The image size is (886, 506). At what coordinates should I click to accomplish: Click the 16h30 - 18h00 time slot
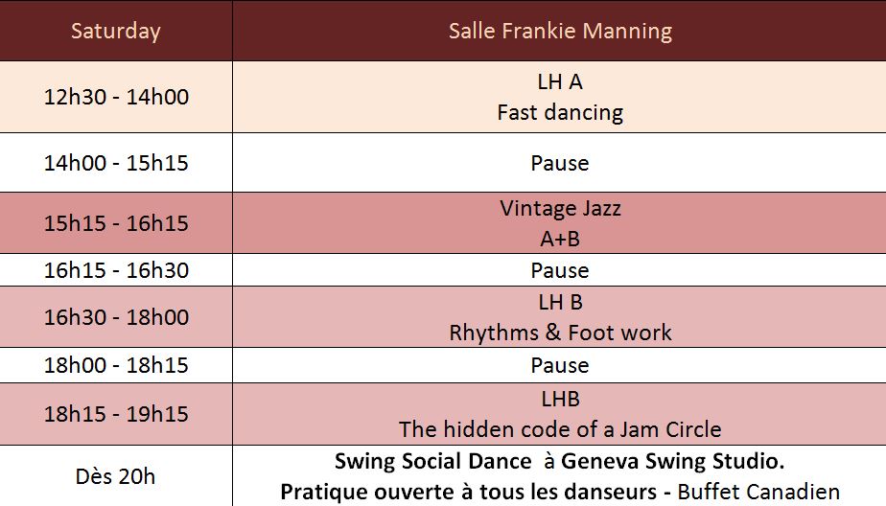116,317
